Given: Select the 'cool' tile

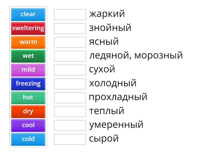Looking at the screenshot, I should [28, 125].
